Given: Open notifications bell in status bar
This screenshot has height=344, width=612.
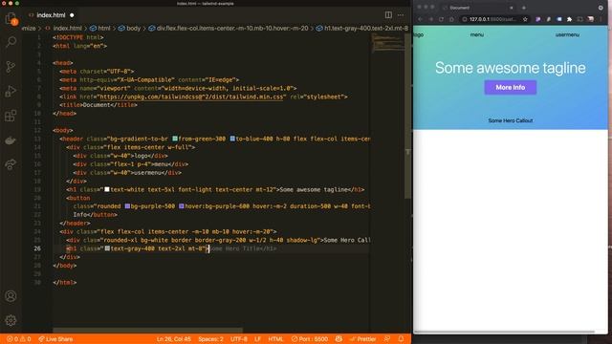Looking at the screenshot, I should point(401,339).
